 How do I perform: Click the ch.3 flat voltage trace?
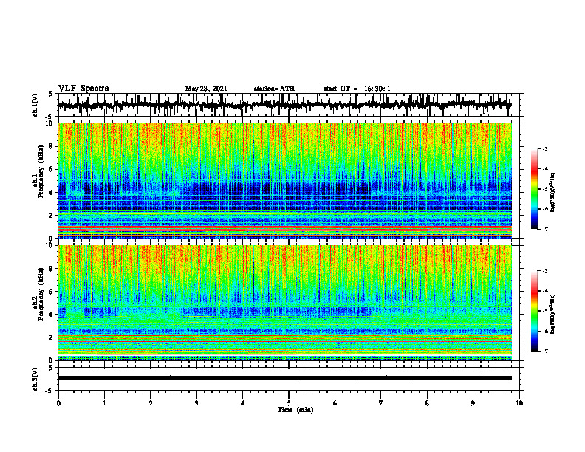(x=285, y=378)
